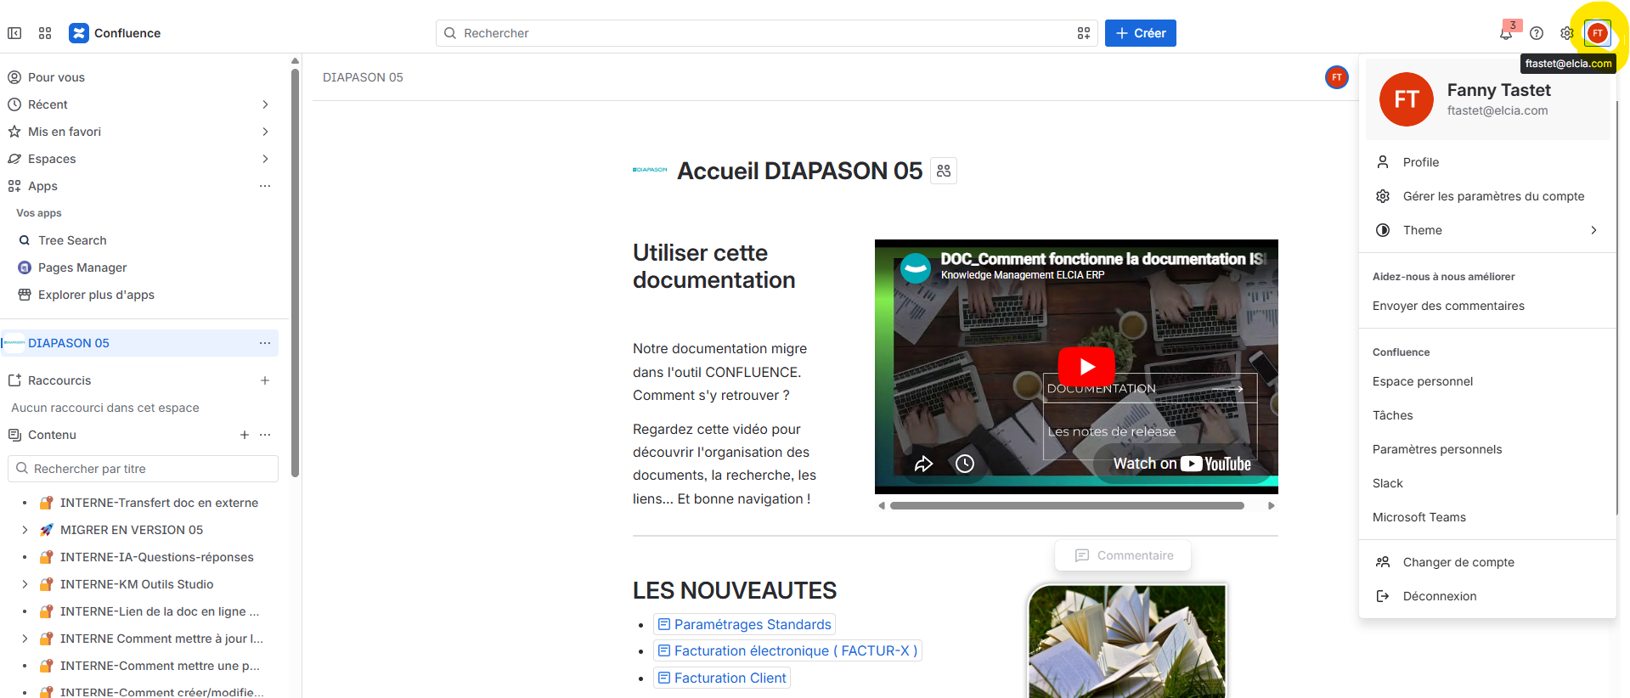Image resolution: width=1630 pixels, height=698 pixels.
Task: Expand the Récent submenu chevron
Action: [x=265, y=104]
